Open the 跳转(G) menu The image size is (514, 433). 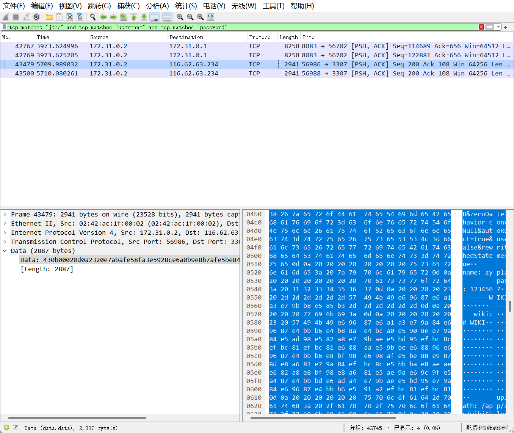(99, 6)
